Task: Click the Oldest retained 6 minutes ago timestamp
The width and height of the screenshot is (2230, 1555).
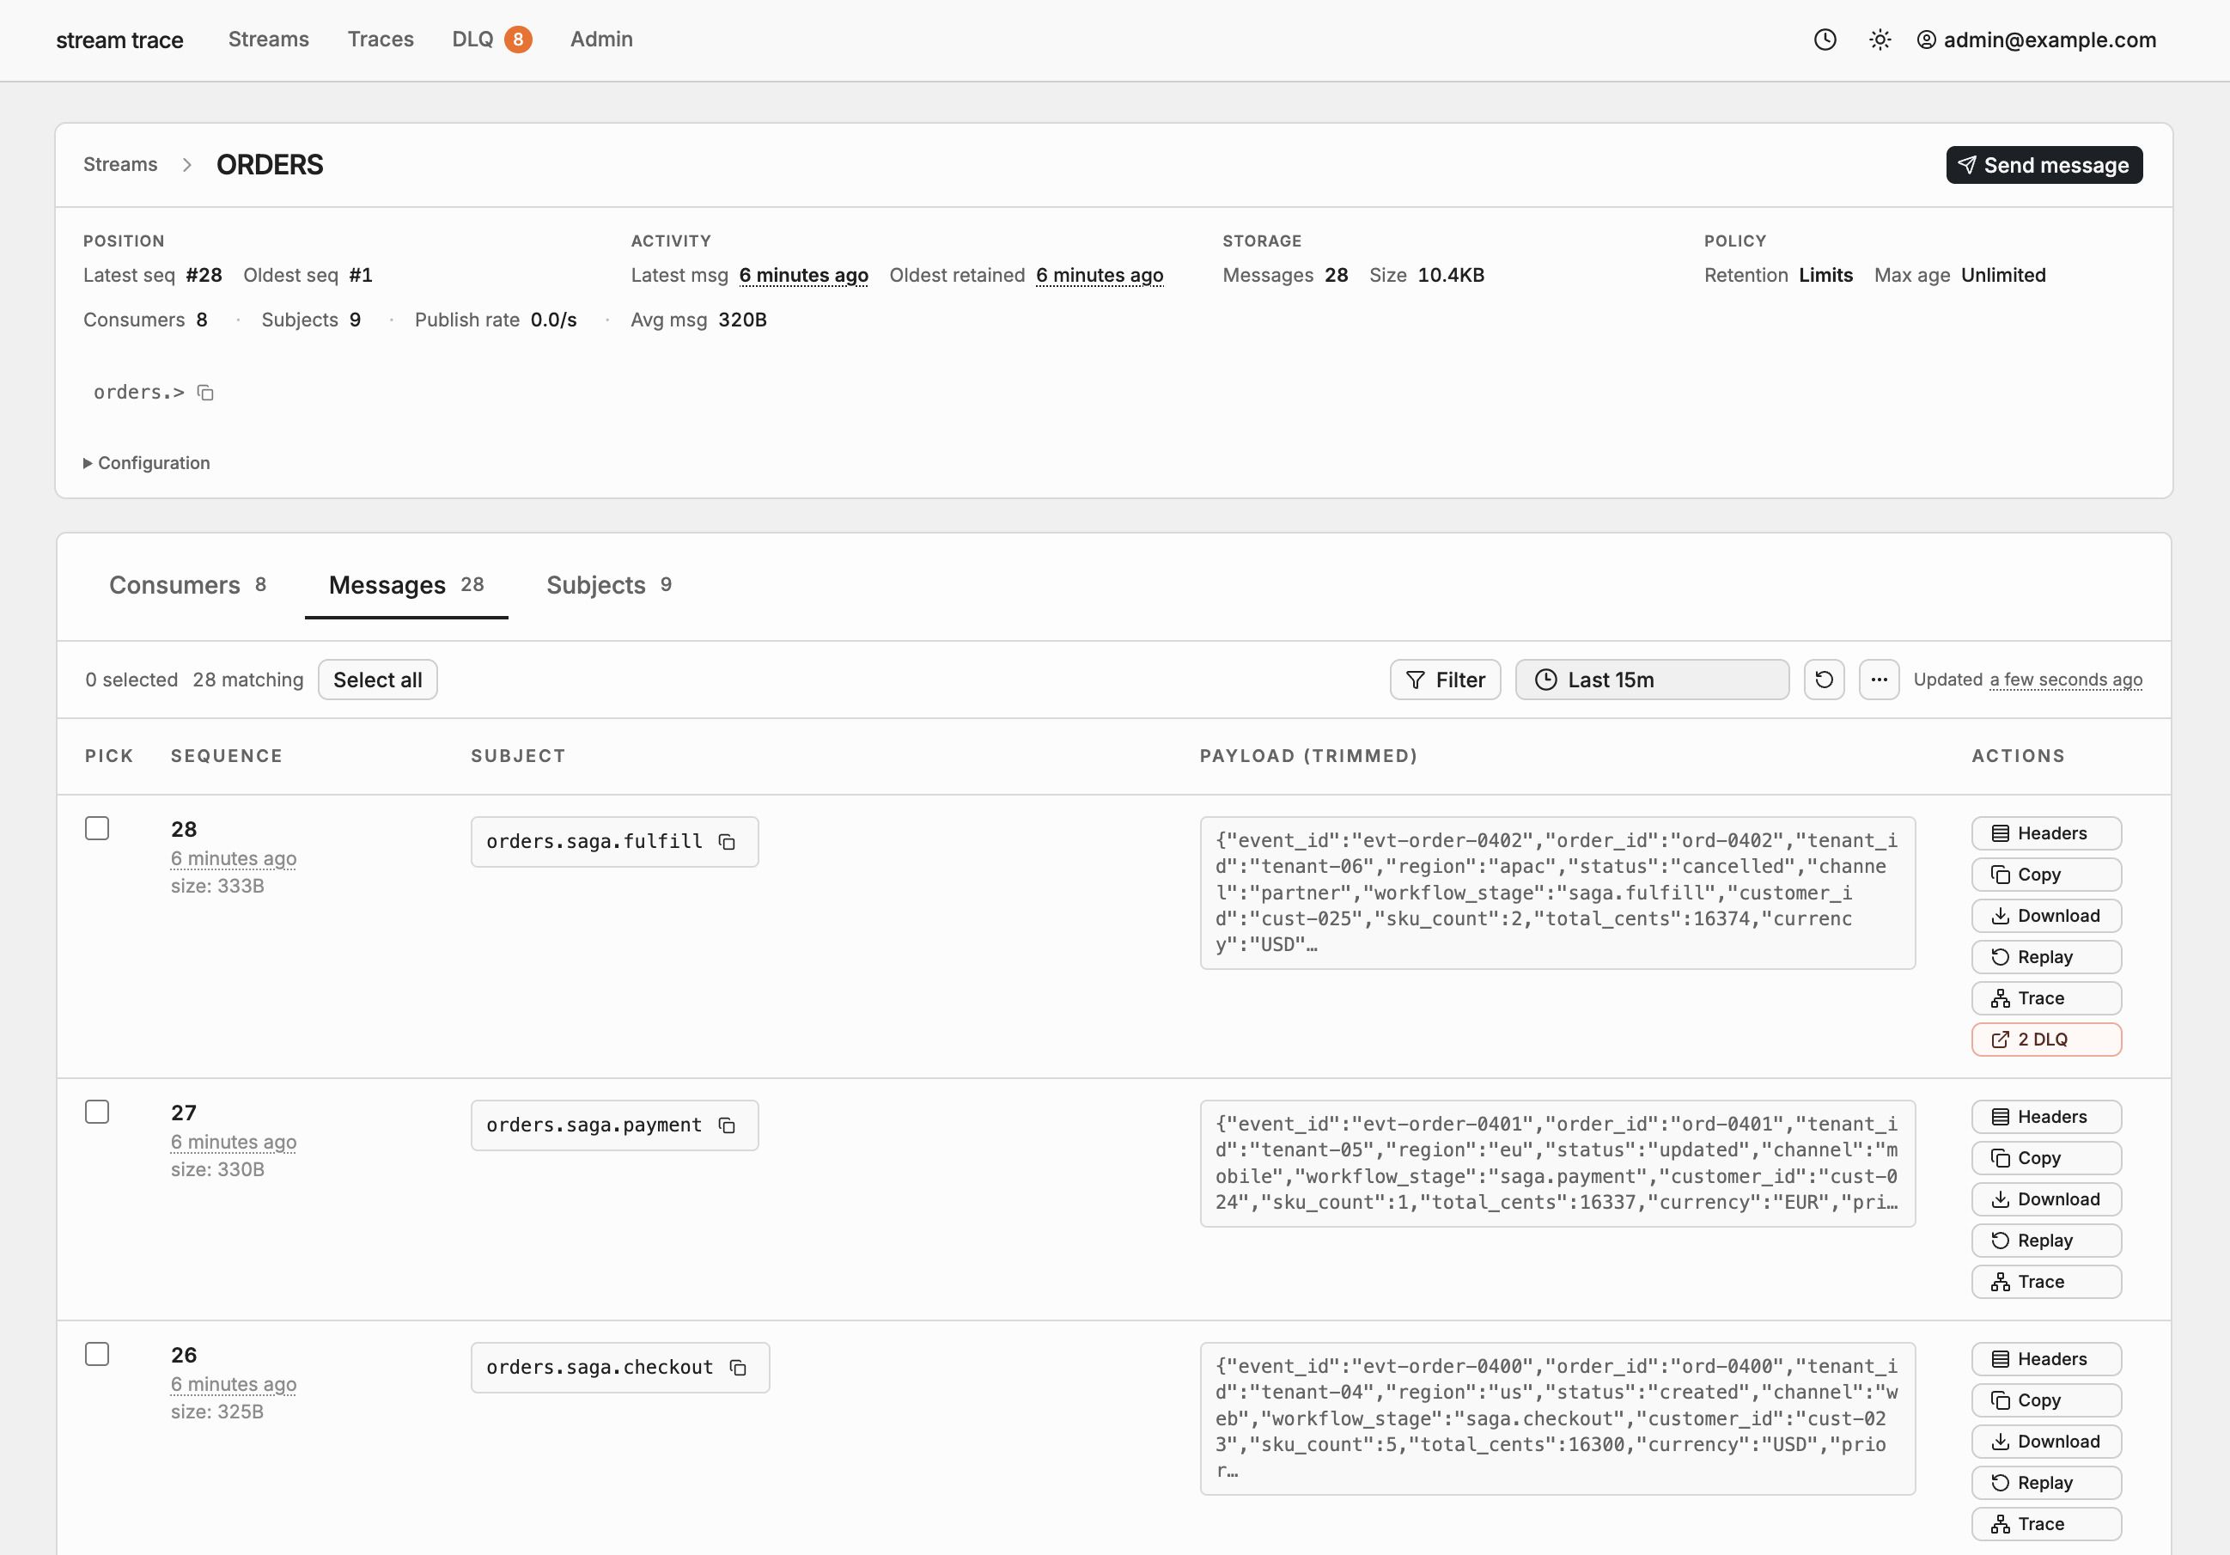Action: [x=1100, y=276]
